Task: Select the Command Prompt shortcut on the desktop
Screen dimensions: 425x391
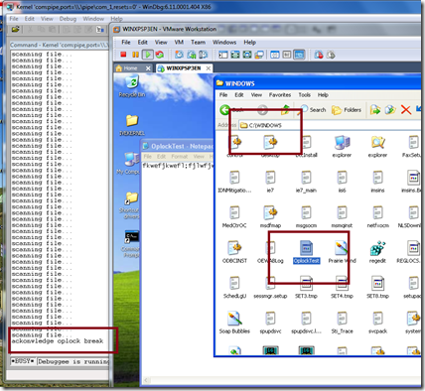Action: click(x=131, y=244)
